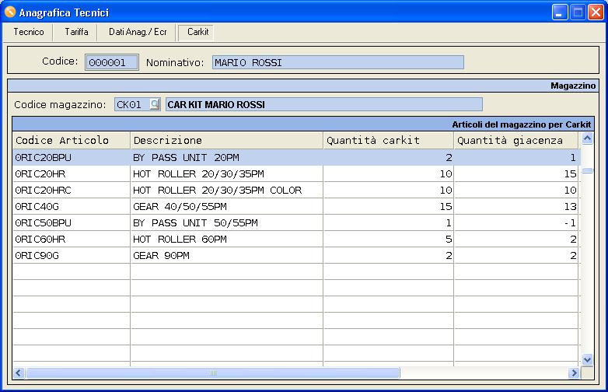Viewport: 608px width, 392px height.
Task: Close the Anagrafica Tecnici window
Action: point(596,12)
